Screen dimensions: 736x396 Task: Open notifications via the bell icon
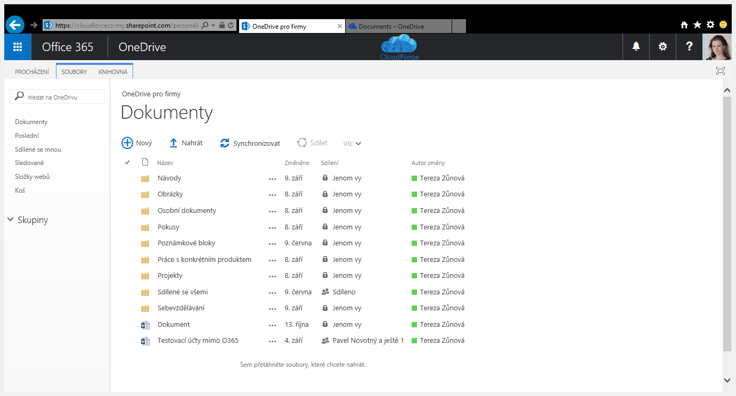(x=636, y=47)
